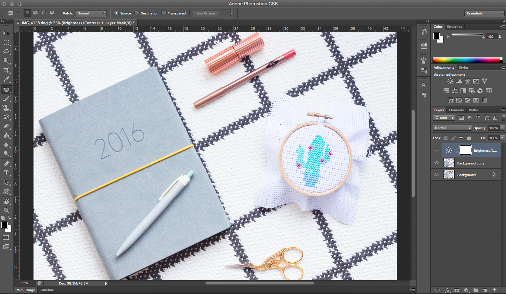
Task: Select the Path Selection tool
Action: pyautogui.click(x=6, y=182)
